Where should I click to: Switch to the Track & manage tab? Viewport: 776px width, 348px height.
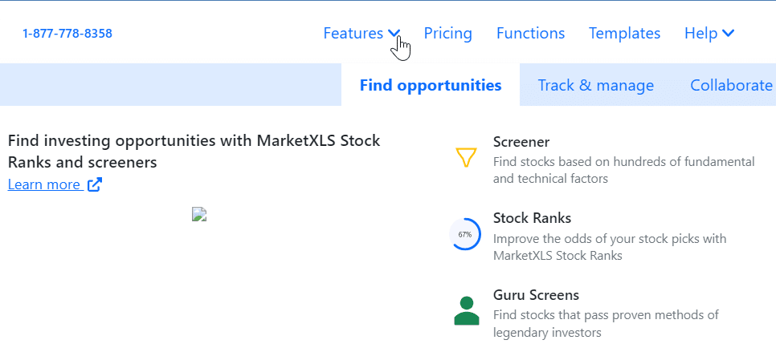596,85
